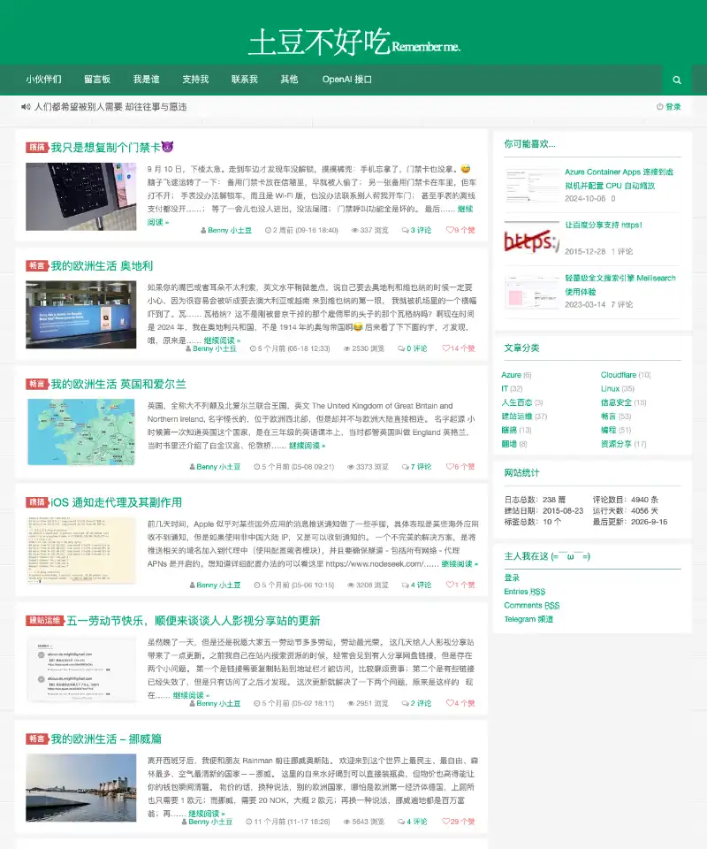
Task: Open the 人生百态 category
Action: (517, 402)
